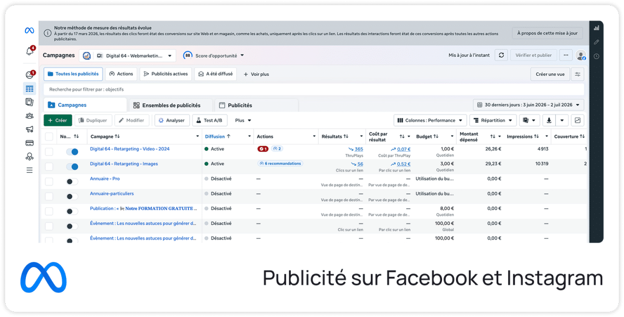This screenshot has width=624, height=317.
Task: Click the search filter field
Action: [314, 89]
